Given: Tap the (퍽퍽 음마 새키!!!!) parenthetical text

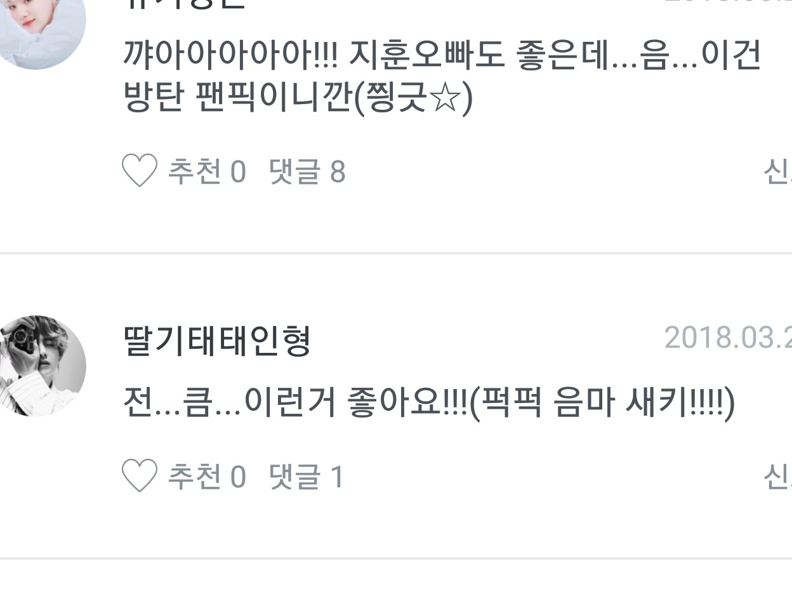Looking at the screenshot, I should coord(602,402).
